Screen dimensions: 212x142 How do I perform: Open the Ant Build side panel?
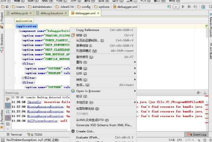(211, 51)
